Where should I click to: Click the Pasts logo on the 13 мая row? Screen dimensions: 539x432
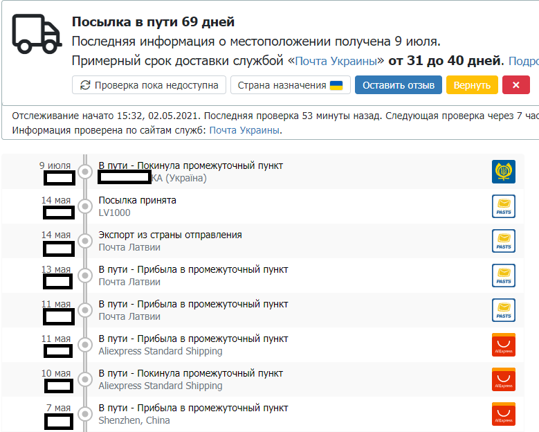pos(503,276)
